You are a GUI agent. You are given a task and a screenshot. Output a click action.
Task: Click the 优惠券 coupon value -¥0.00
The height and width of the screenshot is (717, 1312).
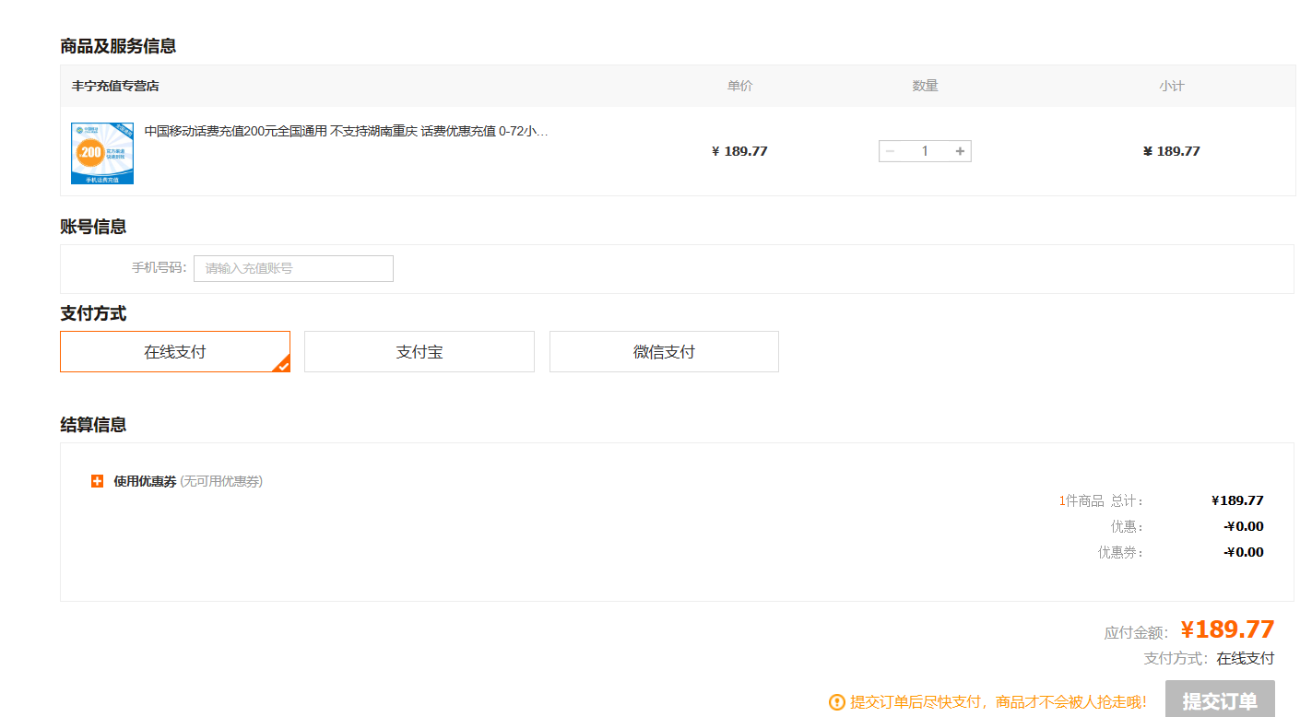pyautogui.click(x=1243, y=552)
